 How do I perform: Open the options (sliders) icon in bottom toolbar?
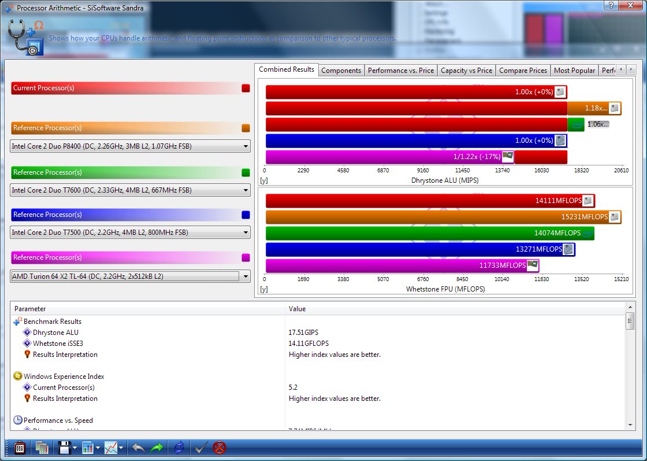20,448
